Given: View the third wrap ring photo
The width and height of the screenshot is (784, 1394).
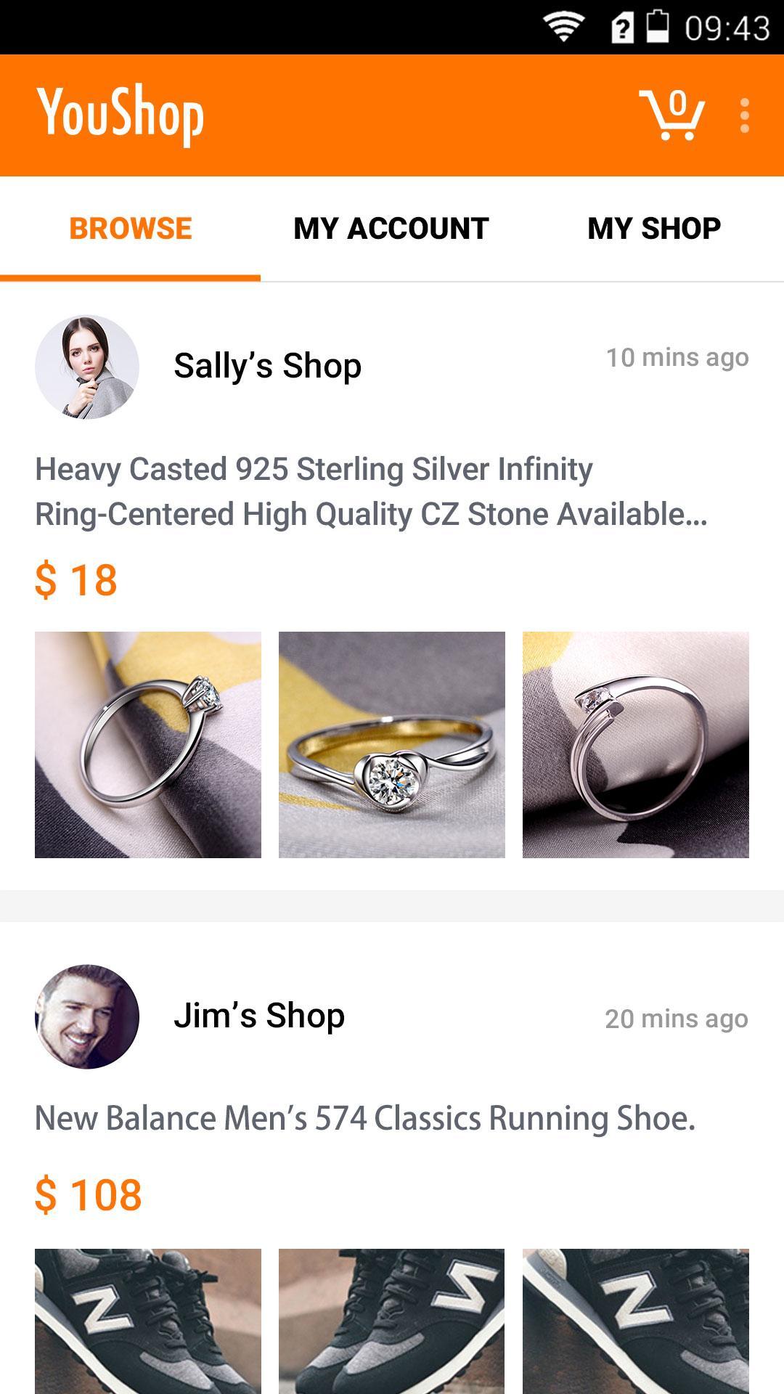Looking at the screenshot, I should tap(636, 745).
